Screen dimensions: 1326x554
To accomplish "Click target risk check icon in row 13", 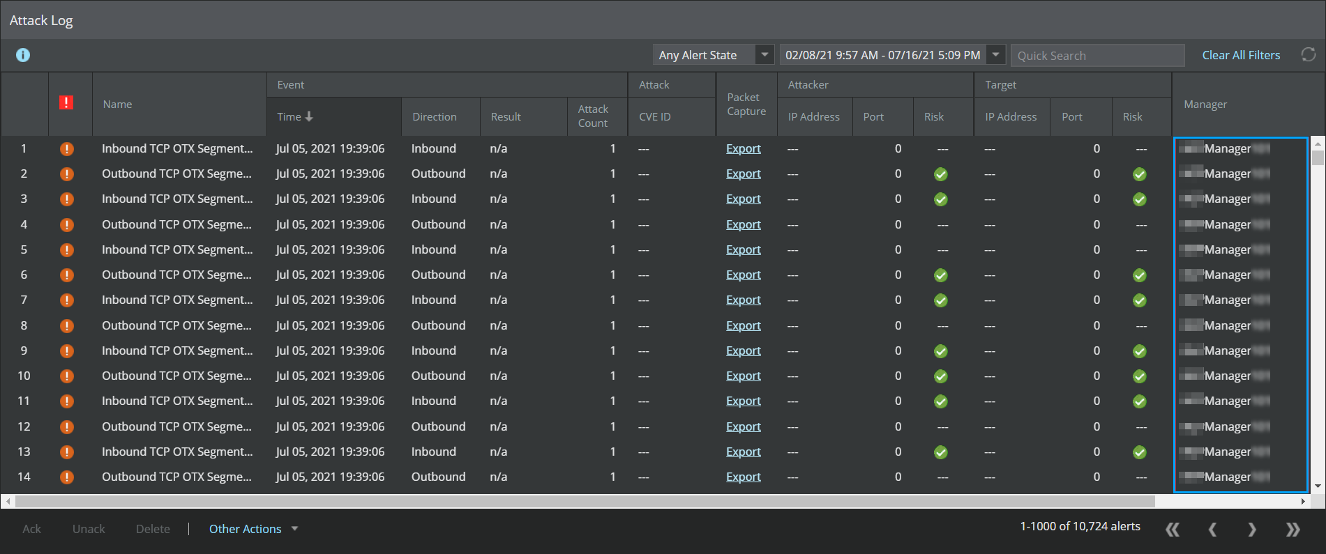I will point(1140,452).
